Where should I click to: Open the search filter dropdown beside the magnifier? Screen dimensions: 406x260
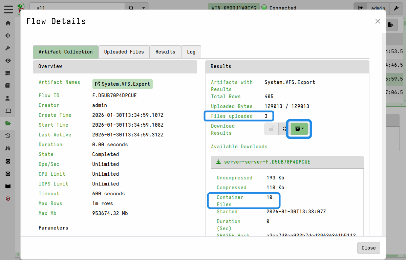(x=143, y=7)
